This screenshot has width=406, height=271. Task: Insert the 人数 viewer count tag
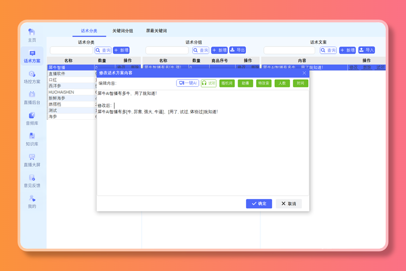click(282, 83)
